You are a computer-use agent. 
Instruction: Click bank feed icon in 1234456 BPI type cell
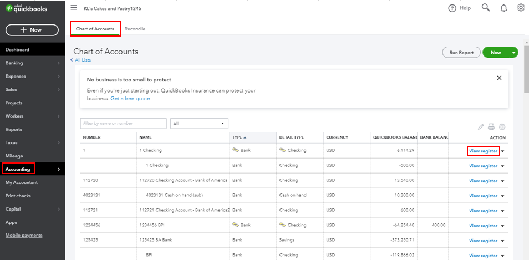tap(236, 225)
